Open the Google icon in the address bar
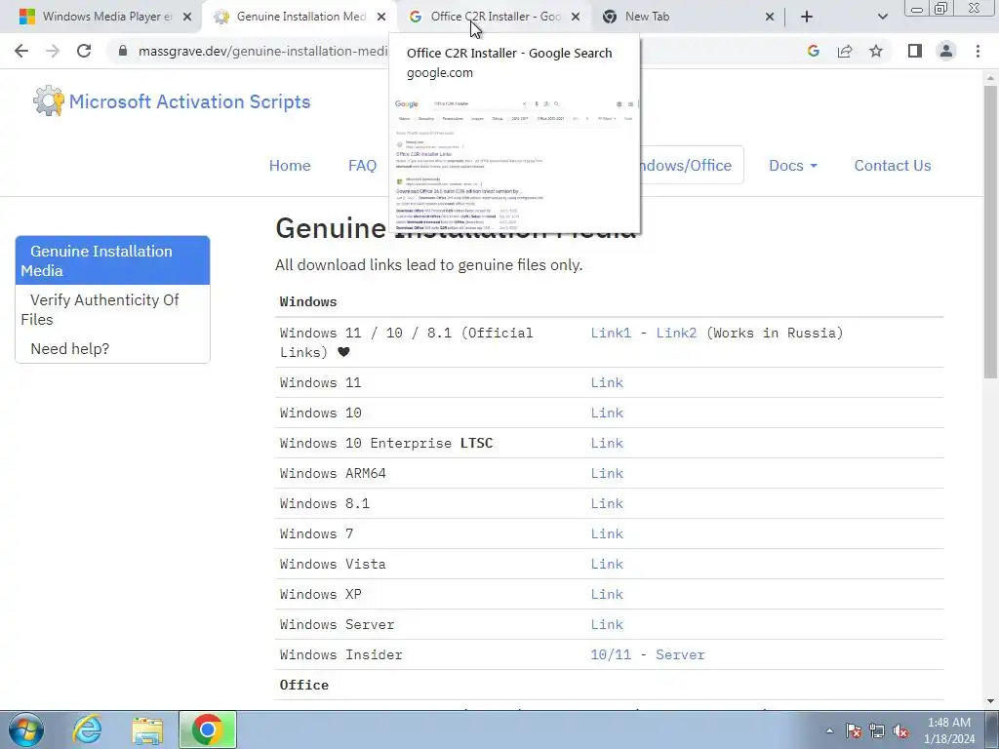Image resolution: width=999 pixels, height=749 pixels. click(x=813, y=51)
